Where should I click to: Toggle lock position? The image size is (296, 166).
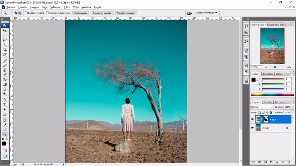[267, 113]
